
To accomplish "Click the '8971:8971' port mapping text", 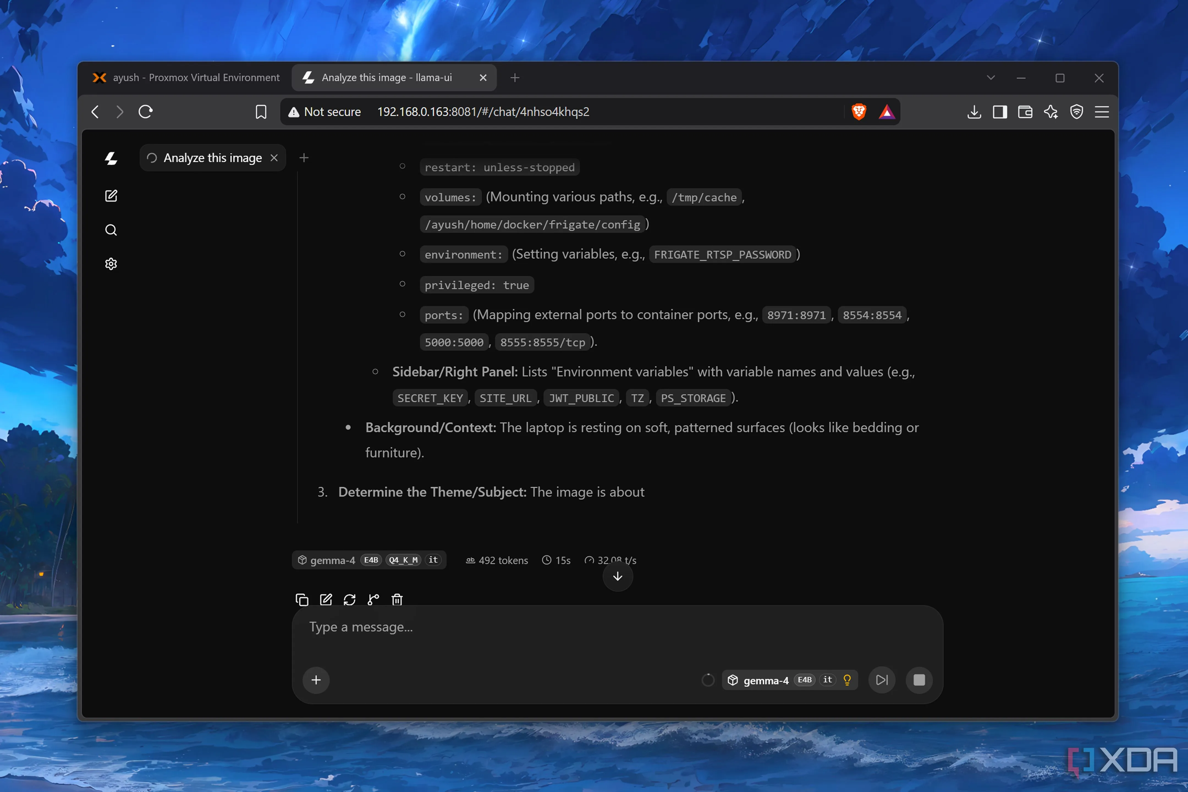I will point(796,315).
